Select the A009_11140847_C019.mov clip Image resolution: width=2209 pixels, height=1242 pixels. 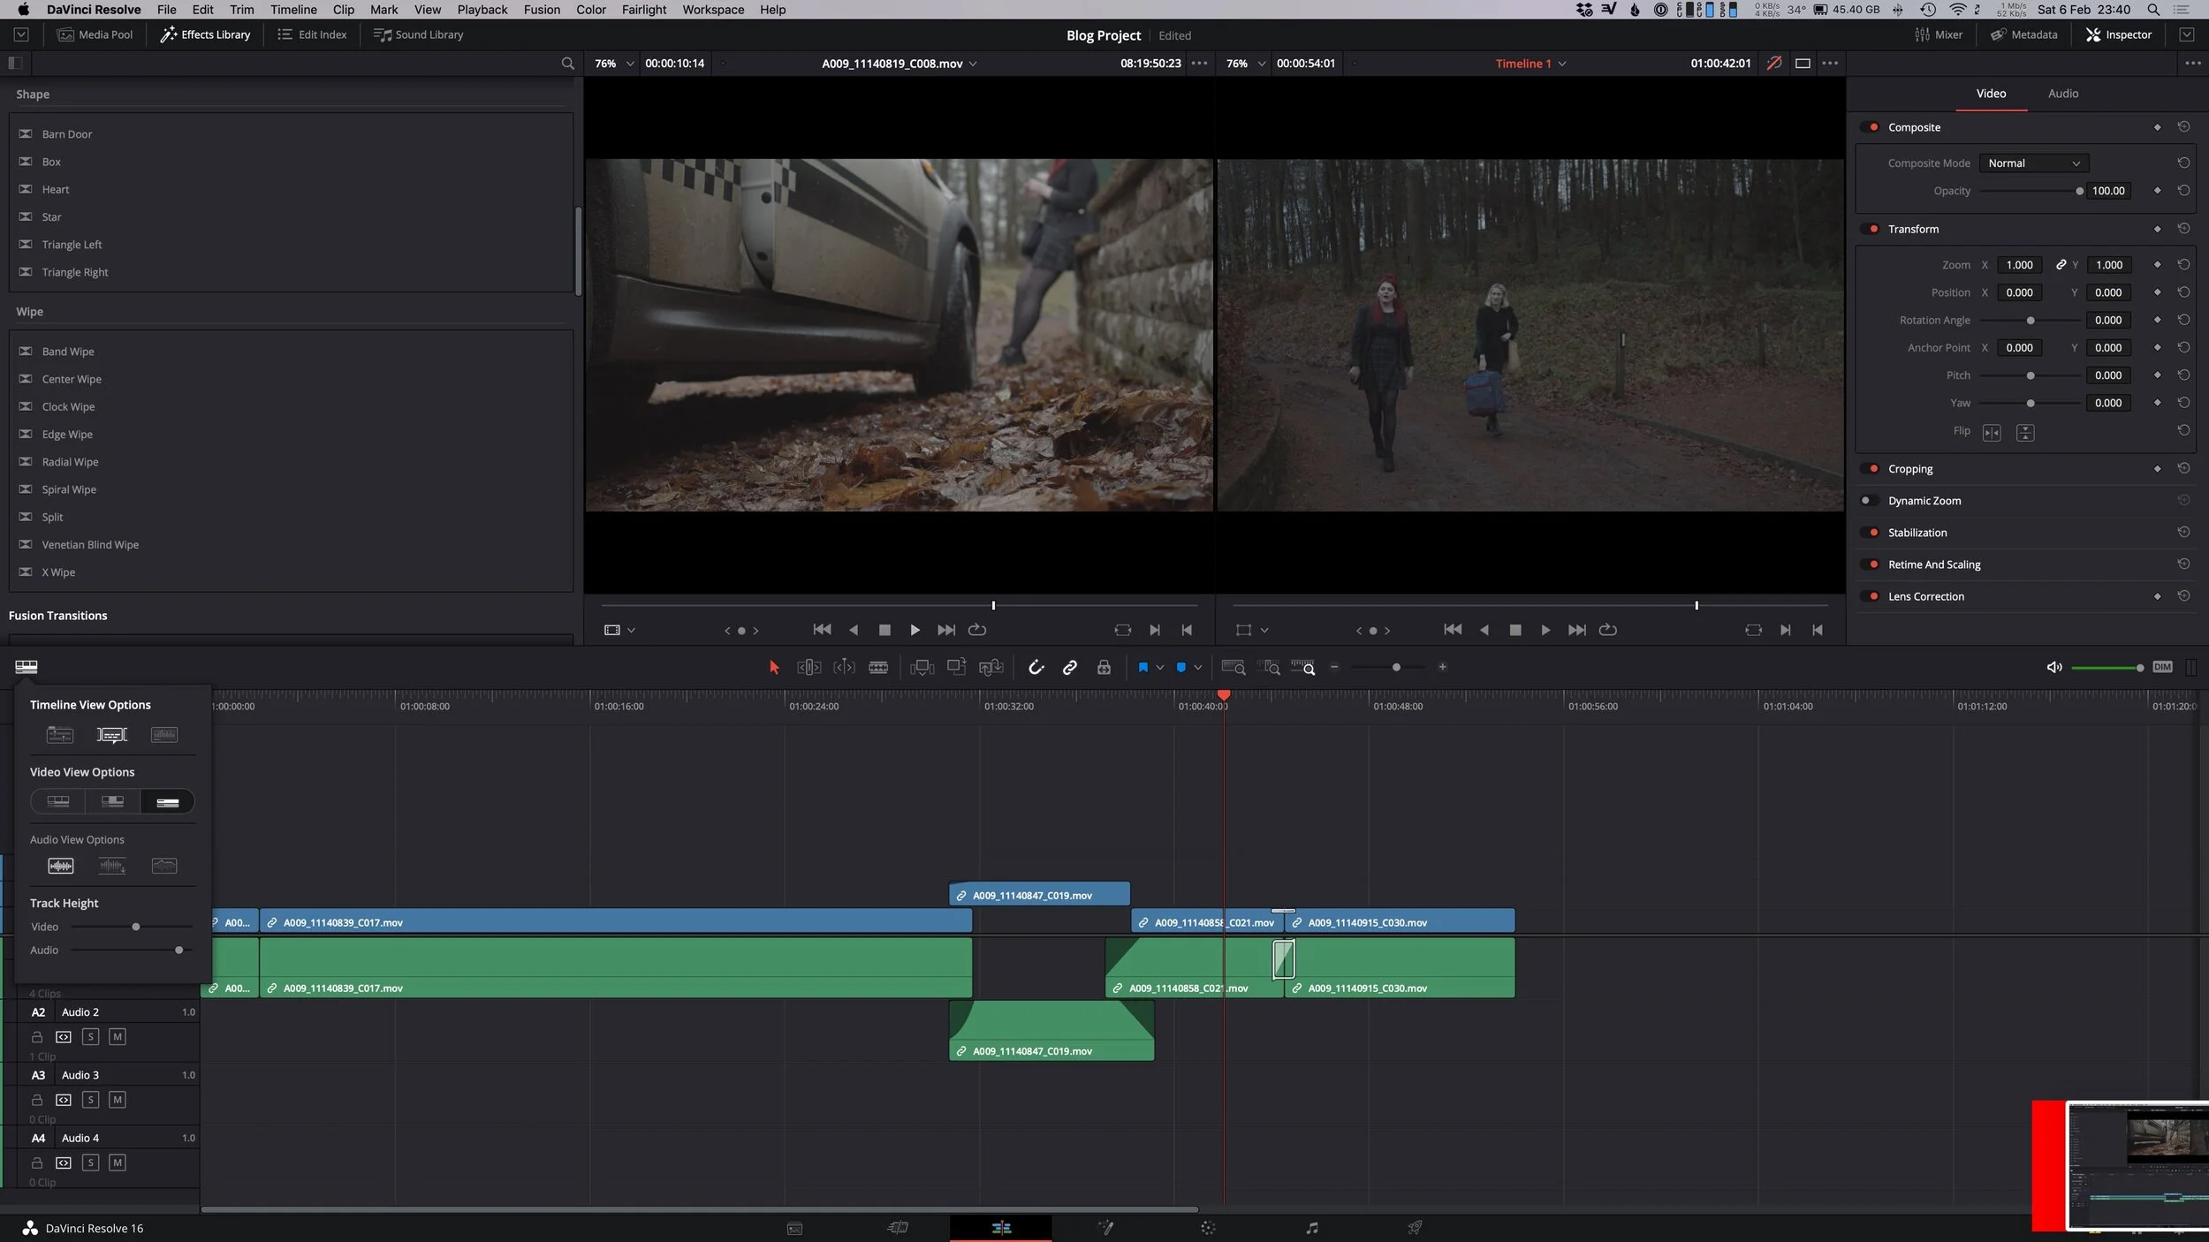(x=1038, y=894)
